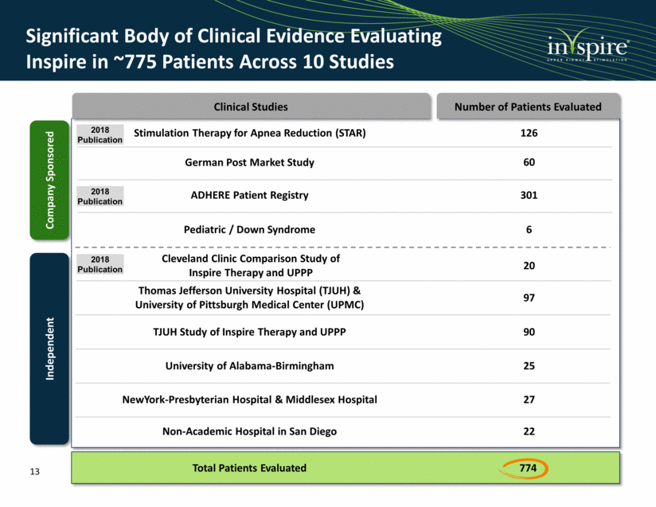
Task: Click the Pediatric count '6'
Action: click(x=529, y=230)
